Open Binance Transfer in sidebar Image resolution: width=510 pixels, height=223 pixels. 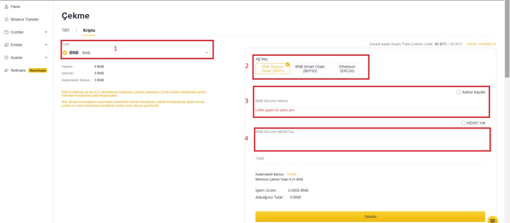click(x=25, y=19)
